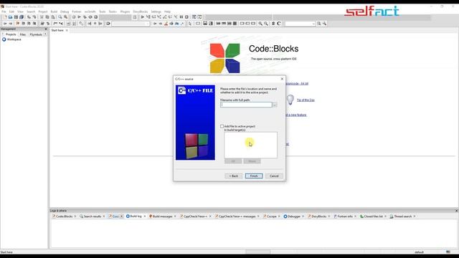Viewport: 459px width, 258px height.
Task: Click the Copy toolbar icon
Action: 47,17
